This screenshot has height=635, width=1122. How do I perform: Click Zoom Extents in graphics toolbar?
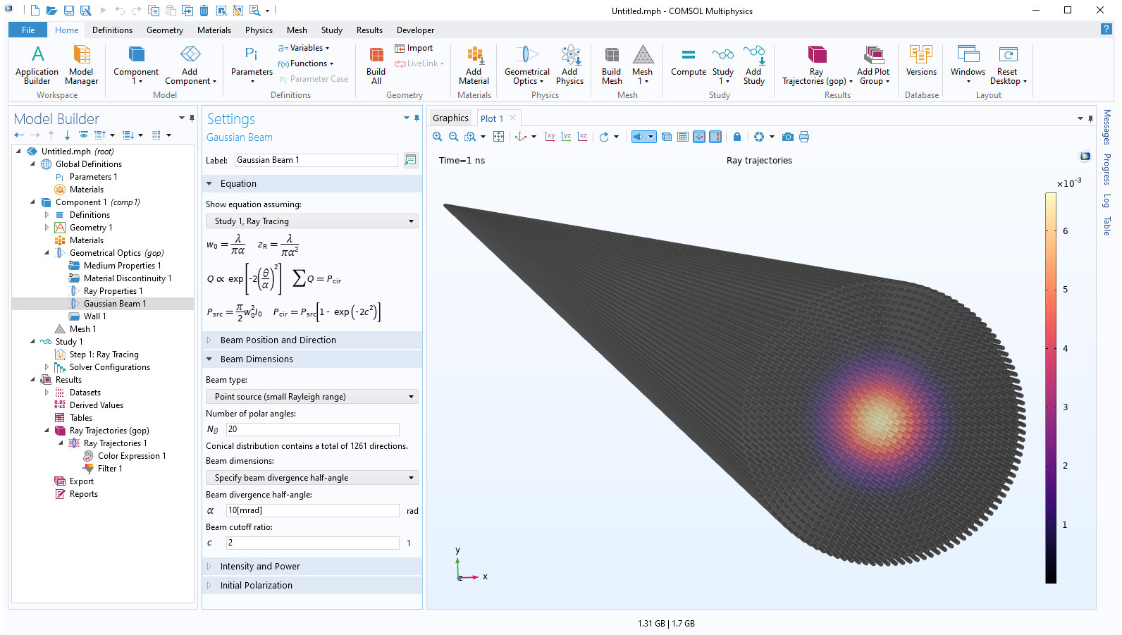tap(498, 137)
